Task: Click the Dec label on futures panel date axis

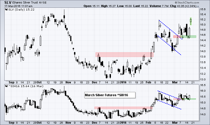Action: (94, 123)
